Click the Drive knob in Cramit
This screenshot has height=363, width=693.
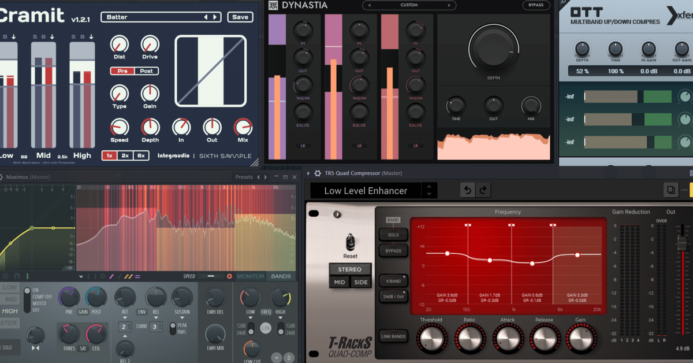(150, 44)
